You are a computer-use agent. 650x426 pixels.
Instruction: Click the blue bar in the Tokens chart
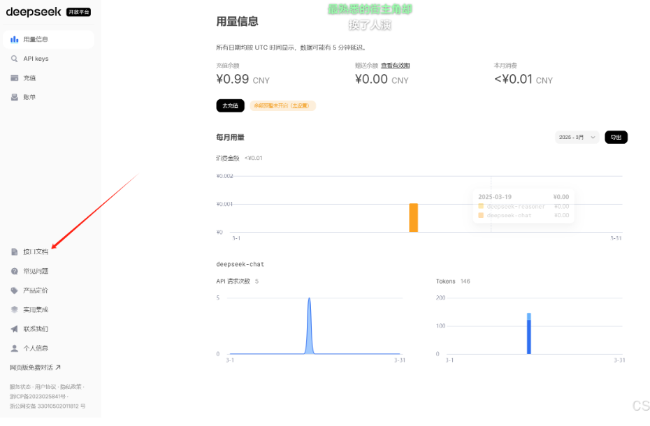(529, 334)
